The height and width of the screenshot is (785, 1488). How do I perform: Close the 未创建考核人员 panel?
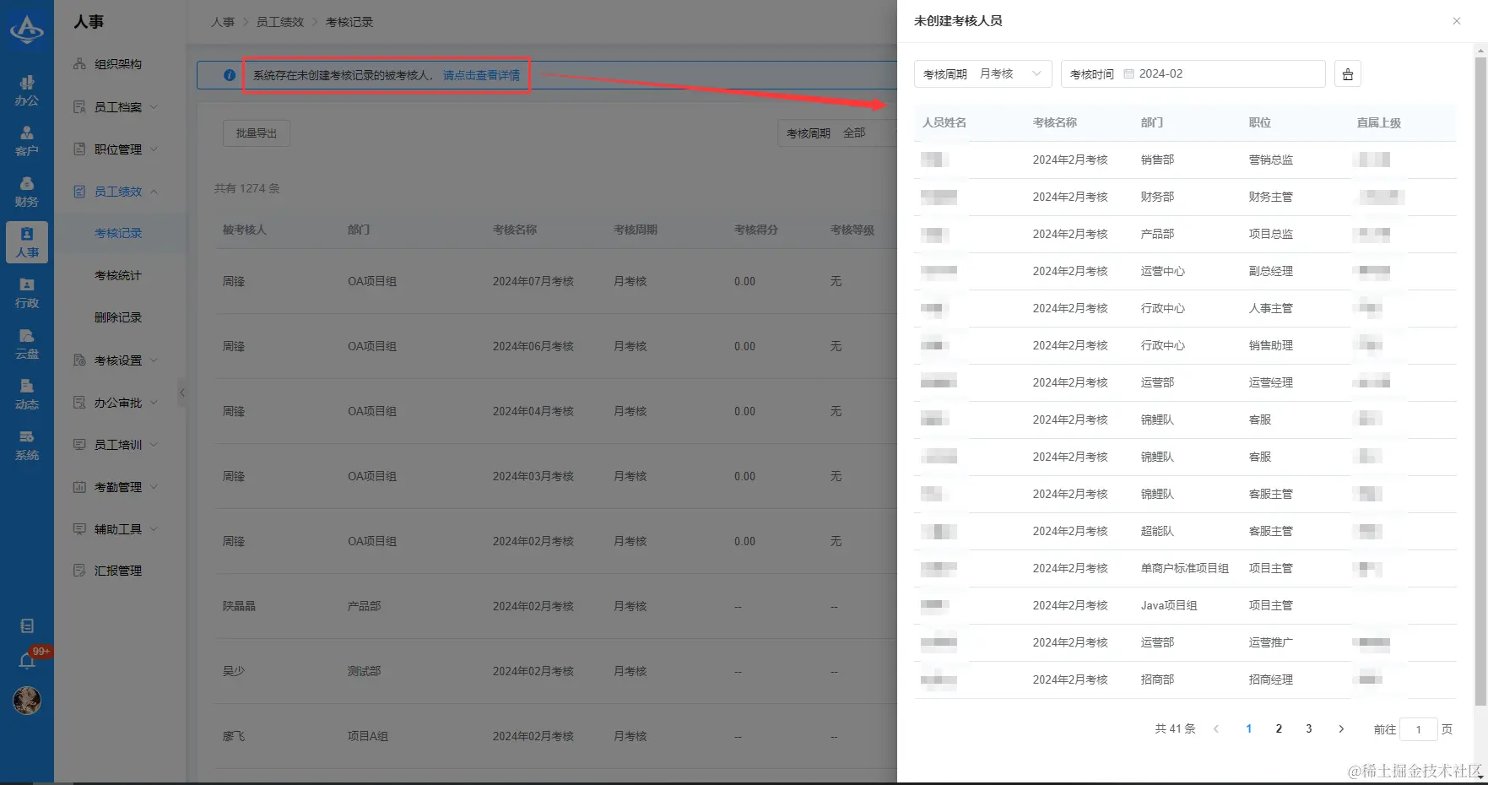pos(1456,21)
